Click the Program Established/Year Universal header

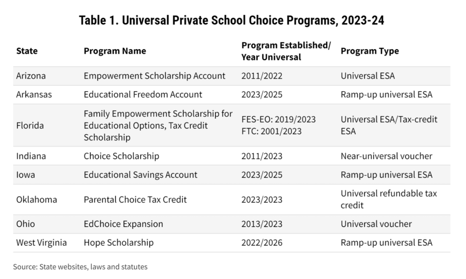tap(286, 51)
